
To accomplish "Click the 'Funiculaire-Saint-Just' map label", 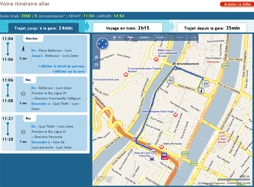I will 106,79.
